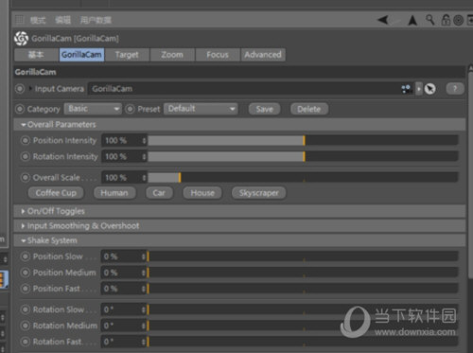Click the Input Camera link dots icon

point(407,89)
